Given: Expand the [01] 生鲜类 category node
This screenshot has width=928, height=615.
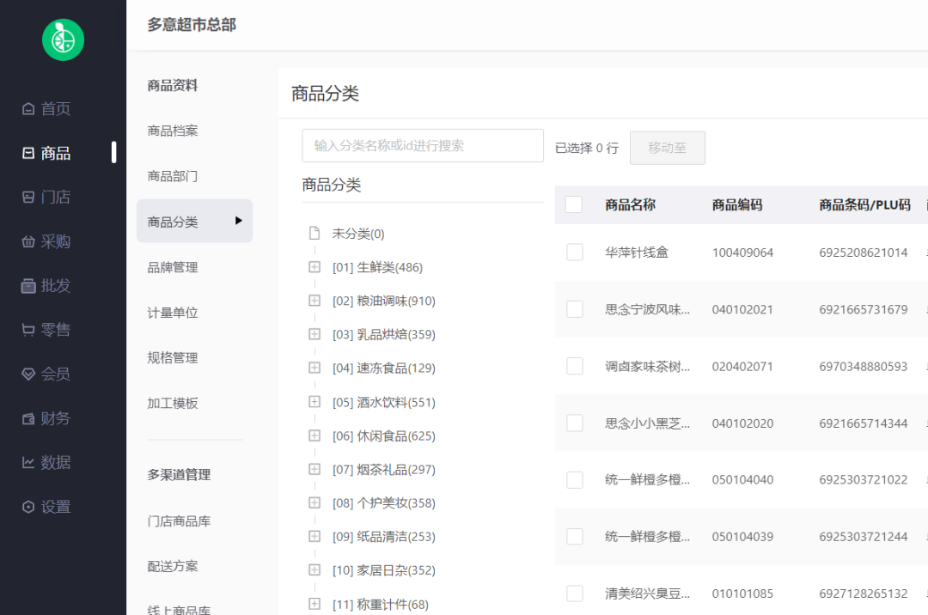Looking at the screenshot, I should point(314,267).
